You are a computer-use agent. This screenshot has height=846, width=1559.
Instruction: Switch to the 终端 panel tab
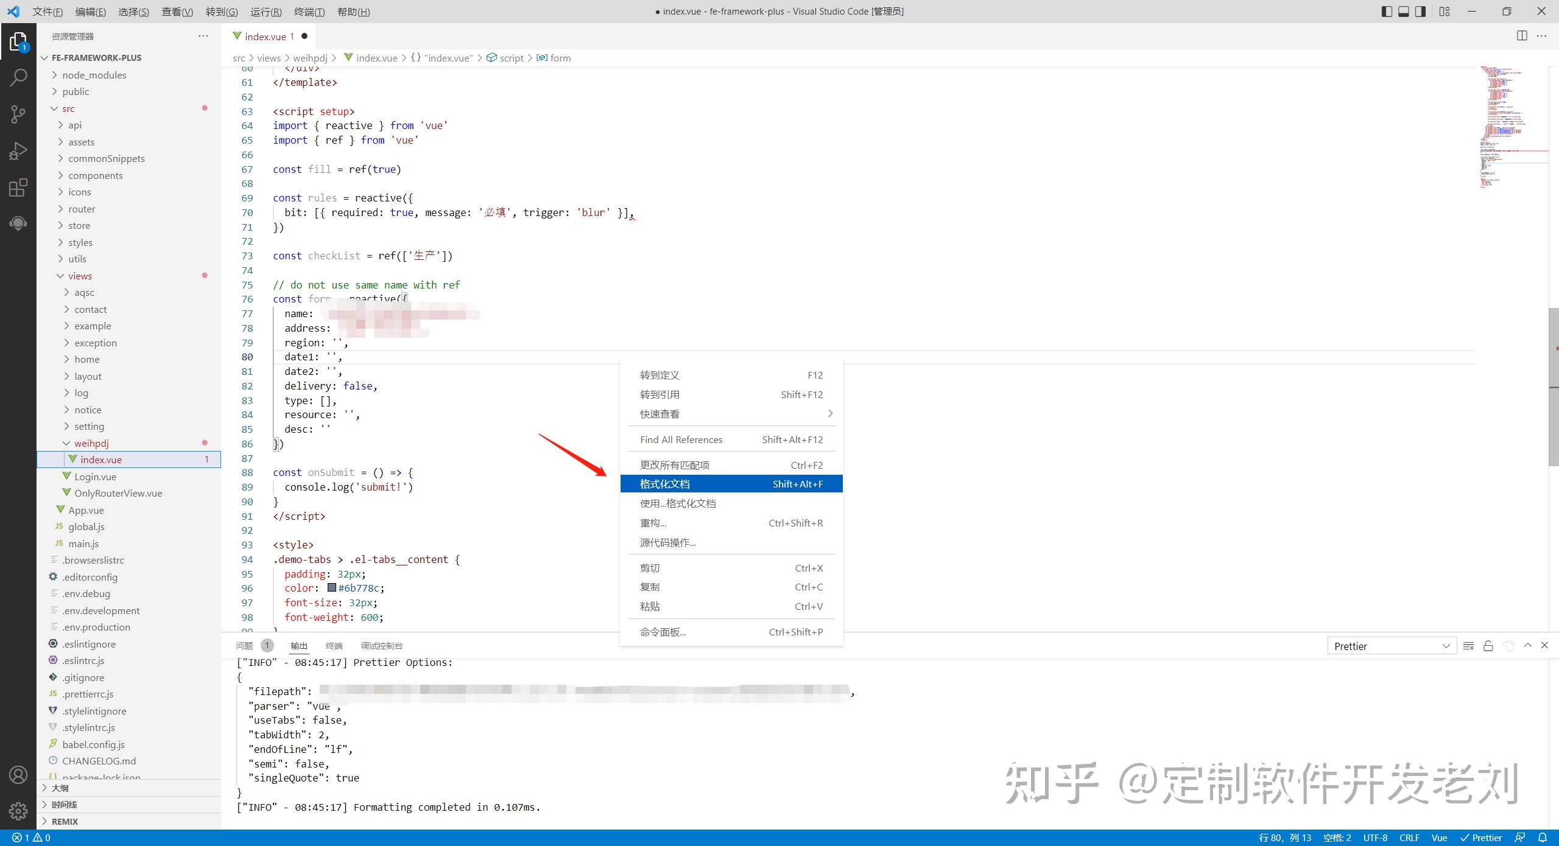(334, 646)
